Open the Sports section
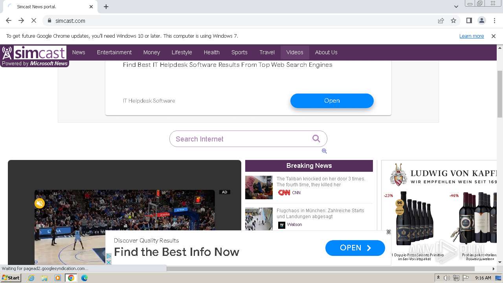Image resolution: width=503 pixels, height=283 pixels. click(239, 52)
